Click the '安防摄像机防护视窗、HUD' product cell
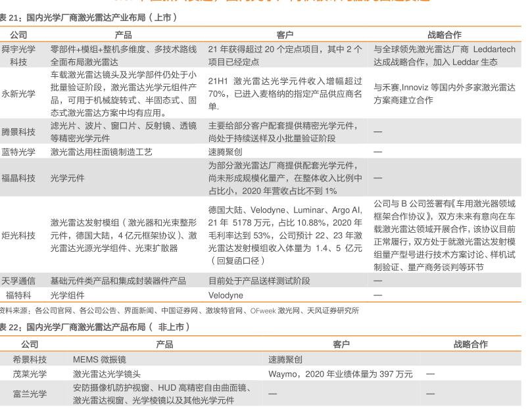The height and width of the screenshot is (409, 530). (162, 394)
